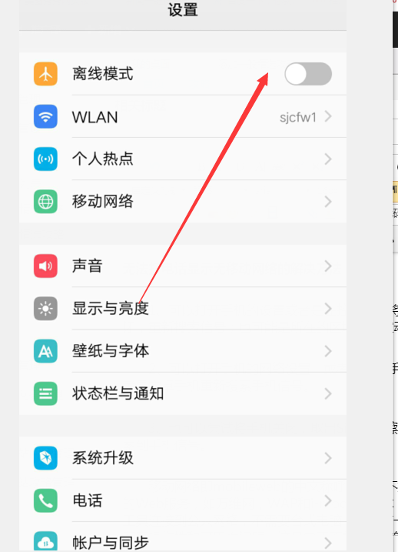398x552 pixels.
Task: Expand the 个人热点 row chevron
Action: tap(328, 159)
